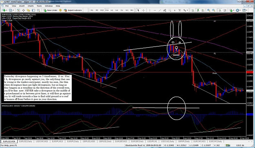Select the horizontal line drawing tool
This screenshot has width=255, height=148.
click(155, 10)
